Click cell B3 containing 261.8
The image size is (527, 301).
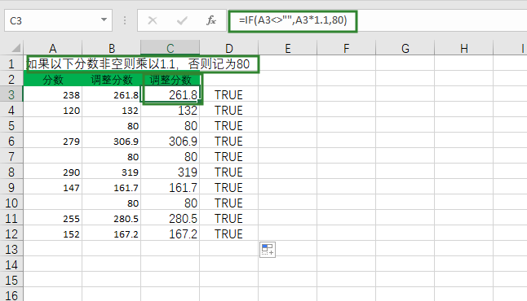pos(112,94)
